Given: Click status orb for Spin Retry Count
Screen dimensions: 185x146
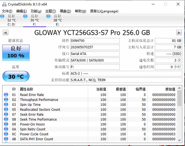Looking at the screenshot, I should point(6,129).
